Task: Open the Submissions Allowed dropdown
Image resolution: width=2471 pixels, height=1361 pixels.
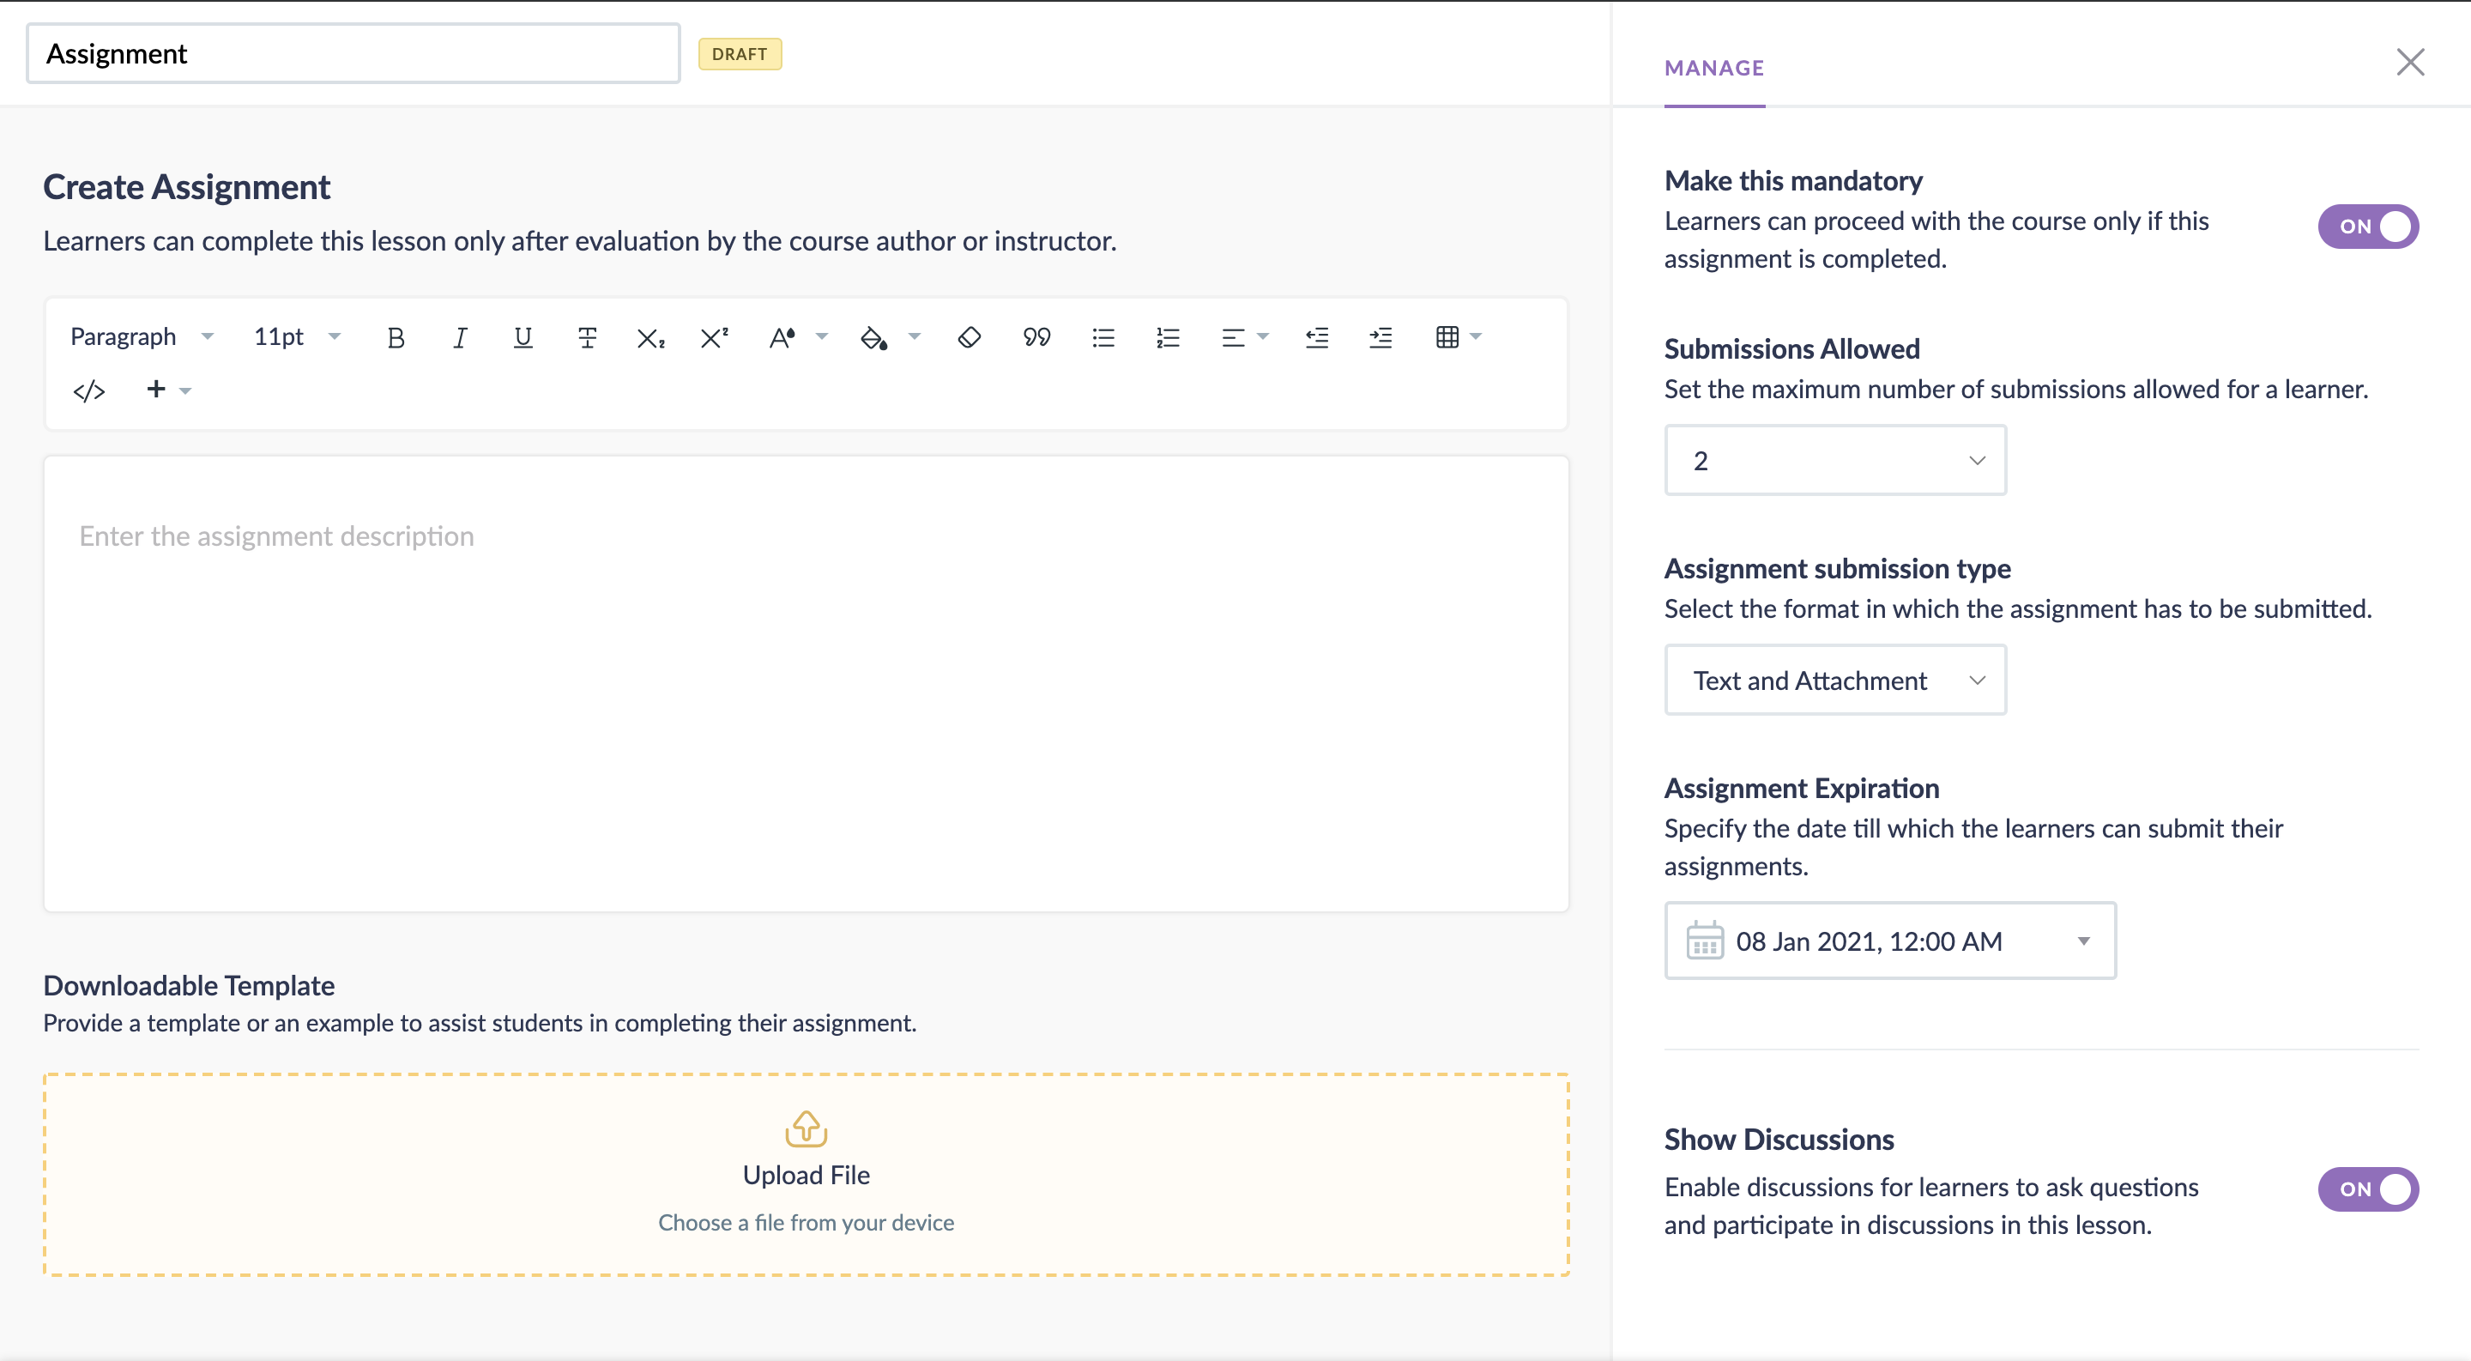Action: (1834, 460)
